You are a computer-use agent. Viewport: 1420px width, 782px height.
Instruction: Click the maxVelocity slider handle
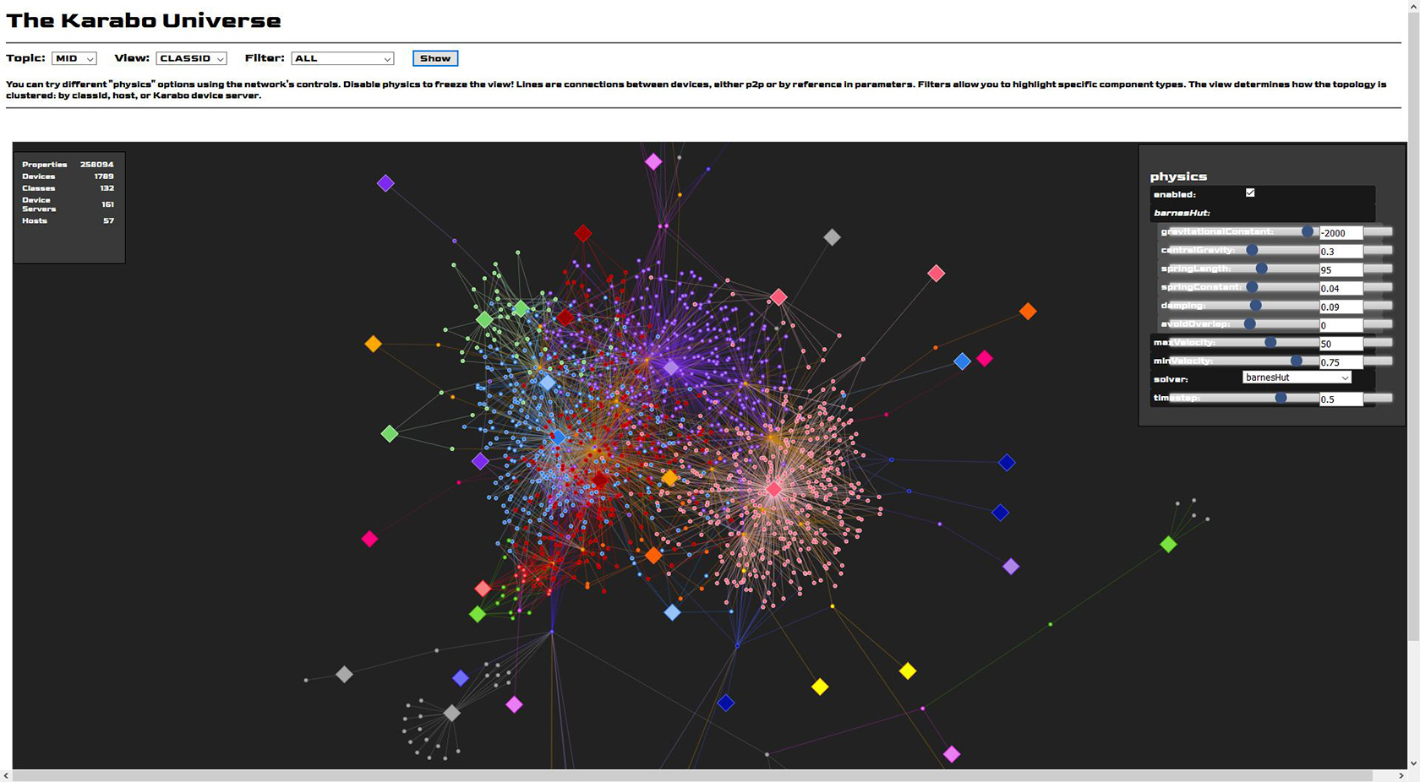(x=1270, y=342)
